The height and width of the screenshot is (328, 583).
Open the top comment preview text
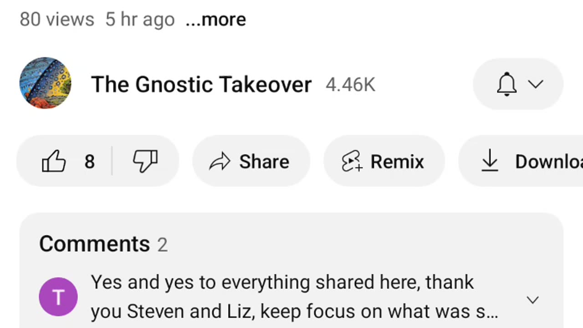(294, 297)
